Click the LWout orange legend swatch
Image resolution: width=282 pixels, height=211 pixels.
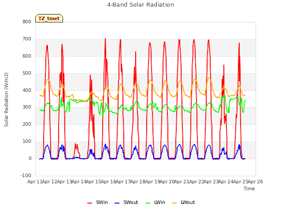(x=174, y=203)
